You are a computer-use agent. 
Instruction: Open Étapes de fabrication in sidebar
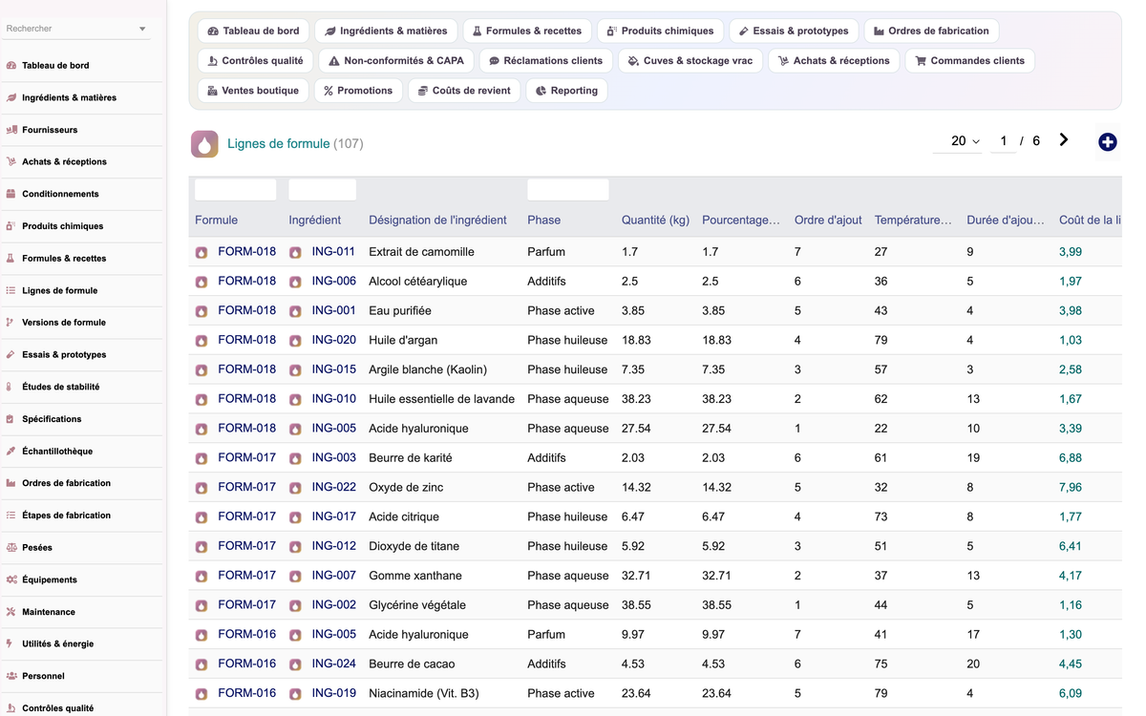pyautogui.click(x=66, y=516)
